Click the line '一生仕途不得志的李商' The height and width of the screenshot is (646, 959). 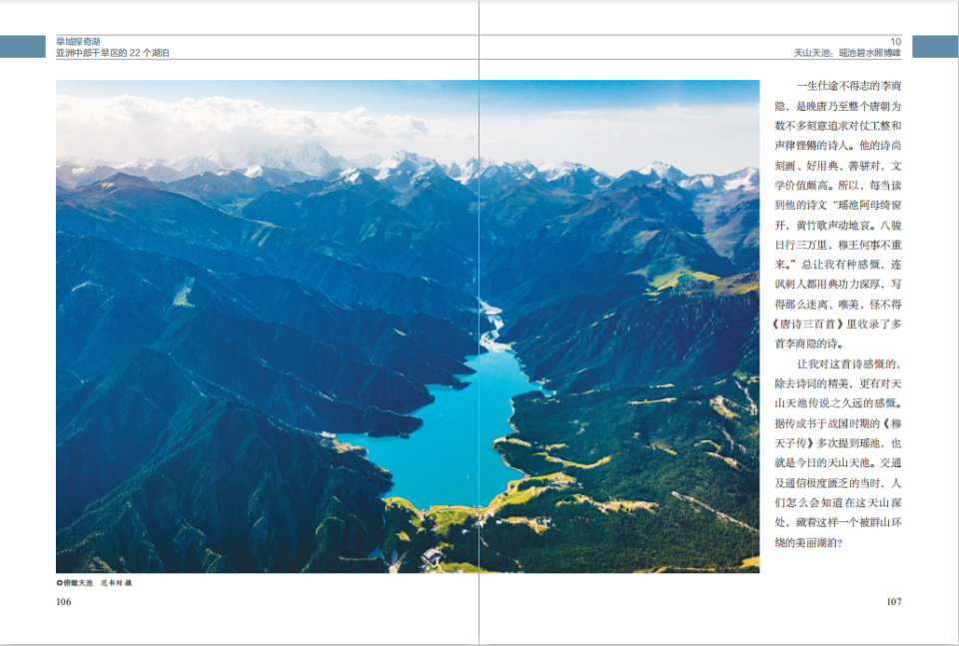pyautogui.click(x=849, y=86)
